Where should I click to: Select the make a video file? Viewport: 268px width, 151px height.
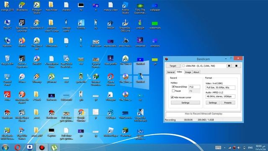[x=111, y=7]
